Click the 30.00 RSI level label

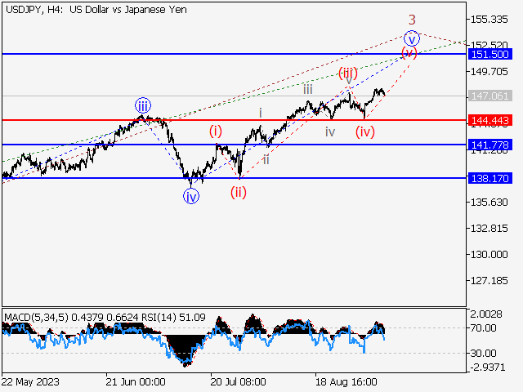click(x=483, y=353)
